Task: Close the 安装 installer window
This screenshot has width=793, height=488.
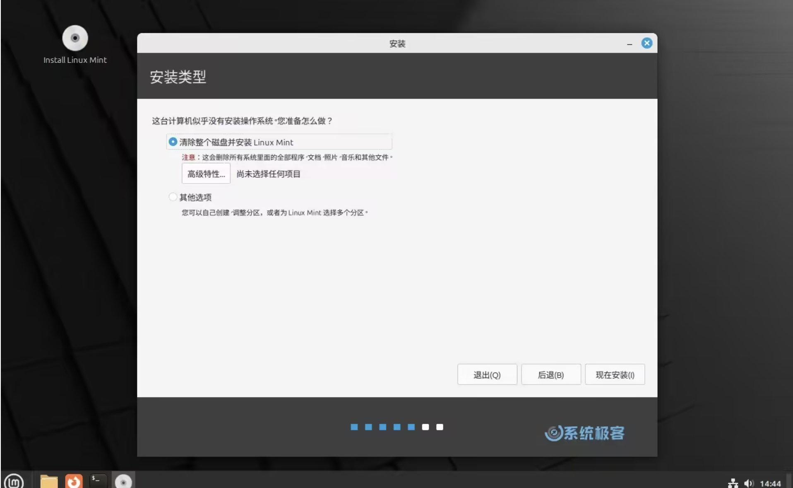Action: coord(646,43)
